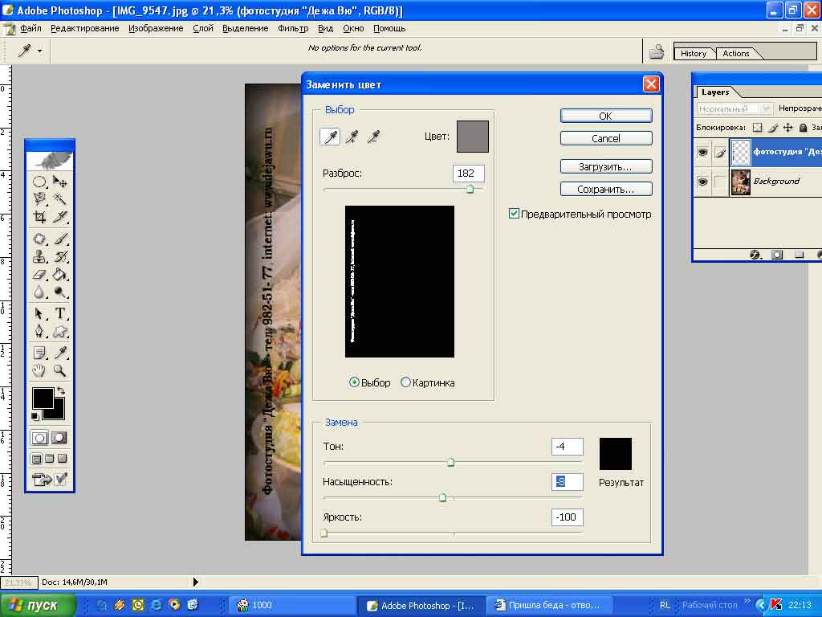Activate the Hand tool
Viewport: 822px width, 617px height.
point(39,371)
